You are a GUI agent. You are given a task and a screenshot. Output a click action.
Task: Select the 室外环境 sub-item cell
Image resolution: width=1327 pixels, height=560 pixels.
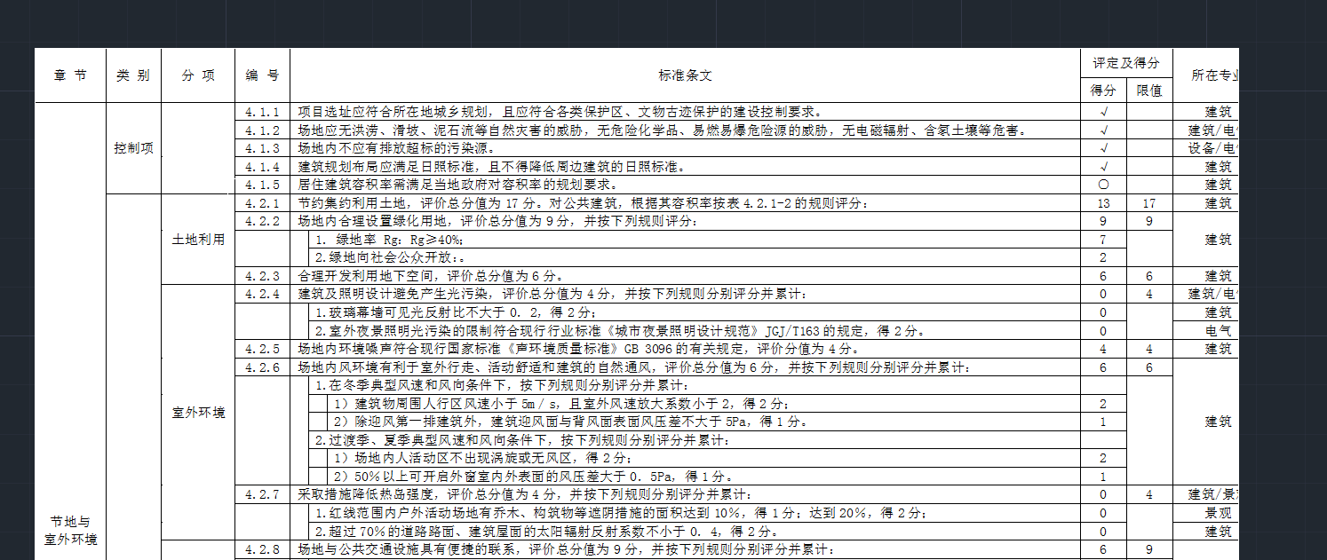click(x=198, y=413)
